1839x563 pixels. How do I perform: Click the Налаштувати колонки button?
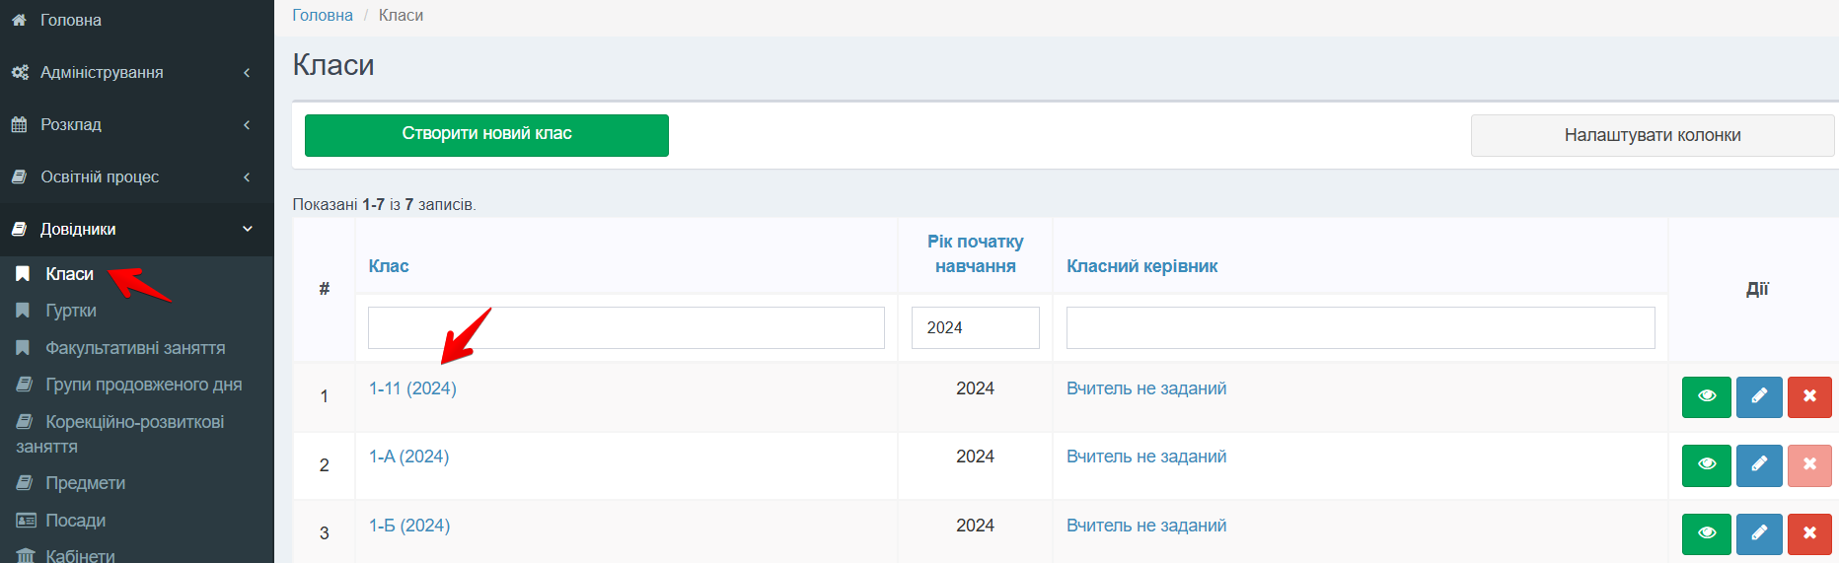point(1653,135)
